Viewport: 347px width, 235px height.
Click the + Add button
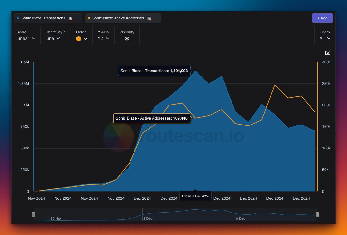(322, 18)
